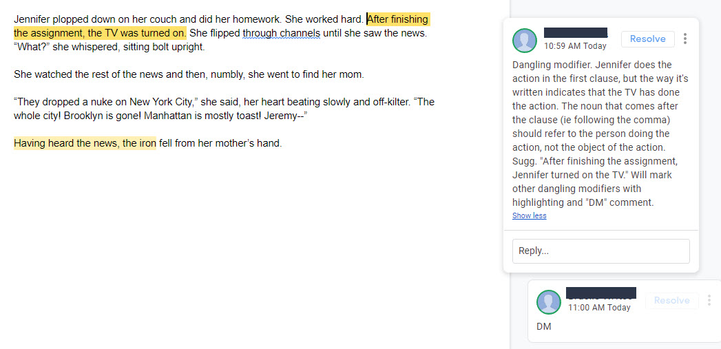
Task: Collapse comment with Show less link
Action: click(530, 215)
